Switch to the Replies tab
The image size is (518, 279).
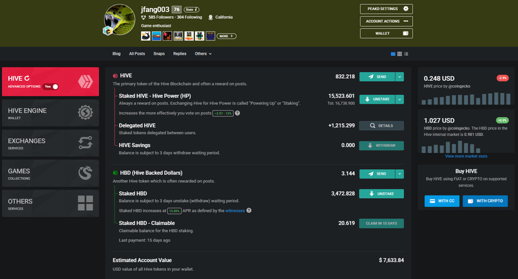point(179,53)
